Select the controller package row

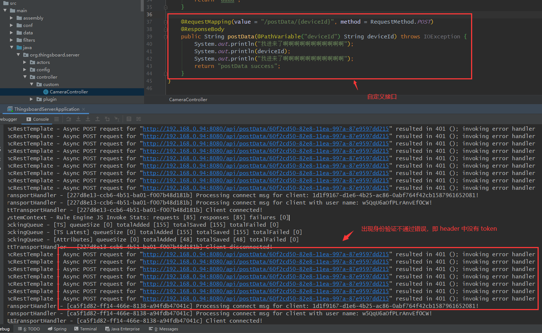point(72,77)
